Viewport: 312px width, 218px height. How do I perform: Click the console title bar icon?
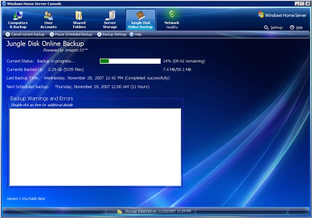pyautogui.click(x=4, y=3)
